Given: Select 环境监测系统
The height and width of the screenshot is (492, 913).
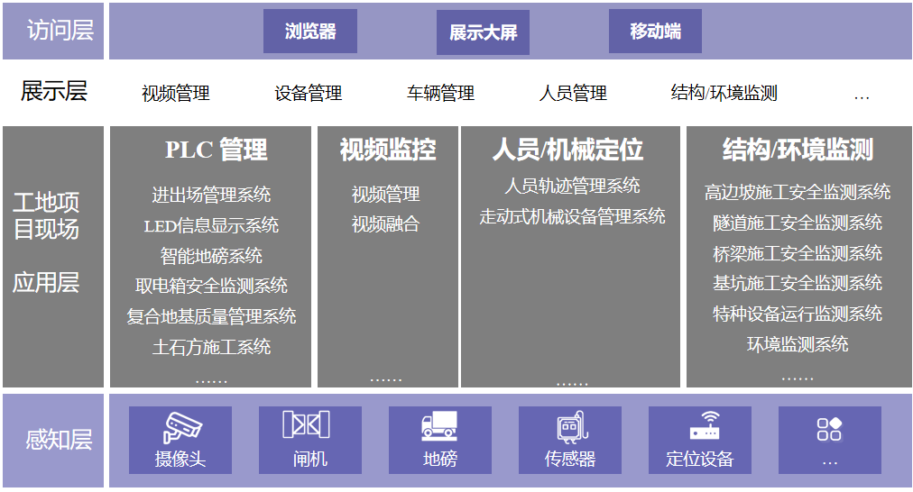Looking at the screenshot, I should pos(798,344).
